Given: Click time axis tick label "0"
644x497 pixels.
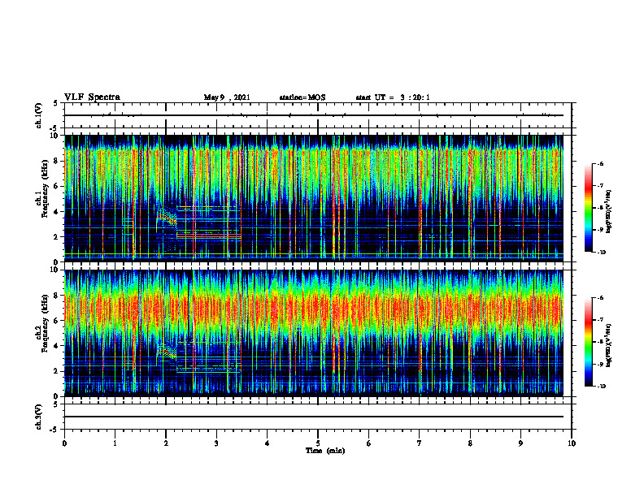Looking at the screenshot, I should pyautogui.click(x=64, y=443).
